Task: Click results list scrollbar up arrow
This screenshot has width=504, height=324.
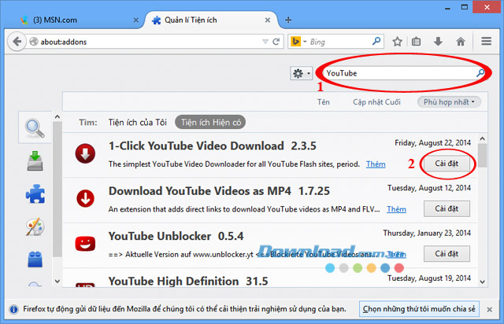Action: point(482,138)
